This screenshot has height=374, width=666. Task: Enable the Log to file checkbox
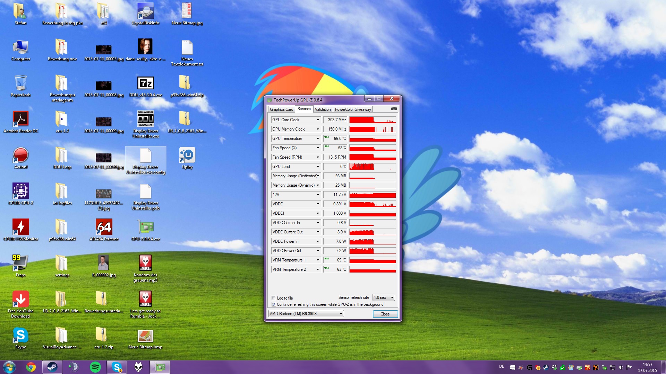click(274, 298)
